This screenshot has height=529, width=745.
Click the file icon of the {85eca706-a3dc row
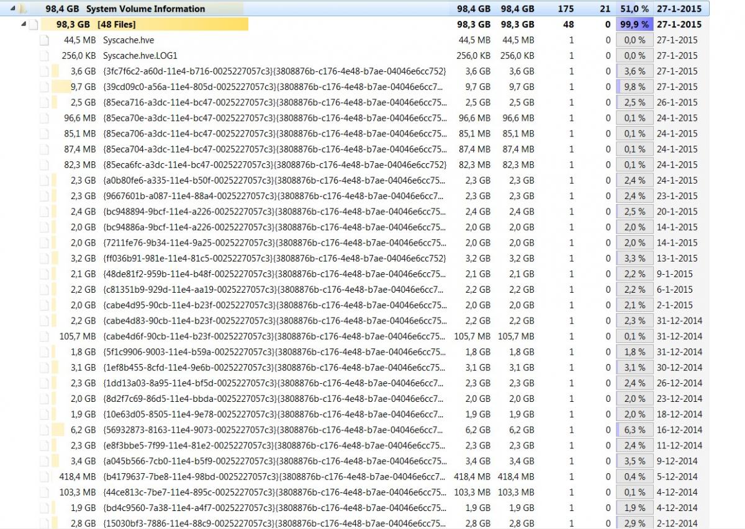pyautogui.click(x=43, y=133)
